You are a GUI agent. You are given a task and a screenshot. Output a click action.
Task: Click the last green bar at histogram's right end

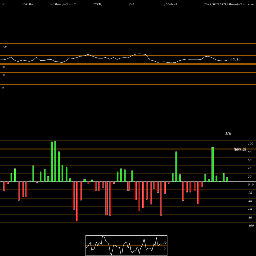coord(227,179)
